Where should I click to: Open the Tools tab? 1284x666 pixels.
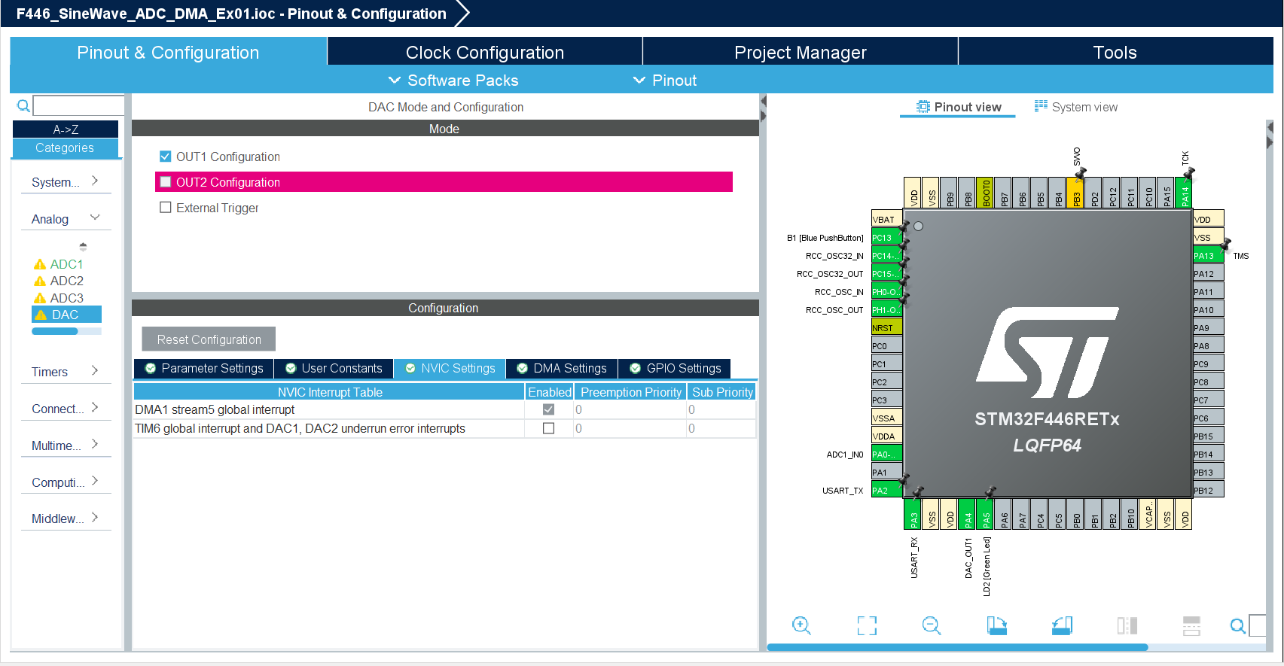tap(1115, 52)
